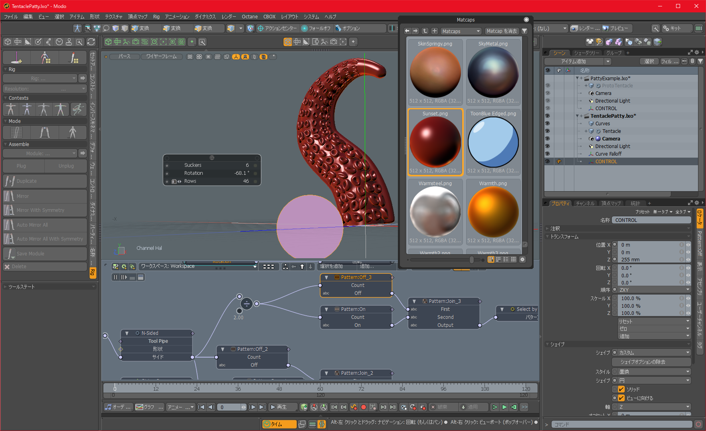Select the Warmth.png matcap thumbnail
The height and width of the screenshot is (431, 706).
click(x=493, y=212)
